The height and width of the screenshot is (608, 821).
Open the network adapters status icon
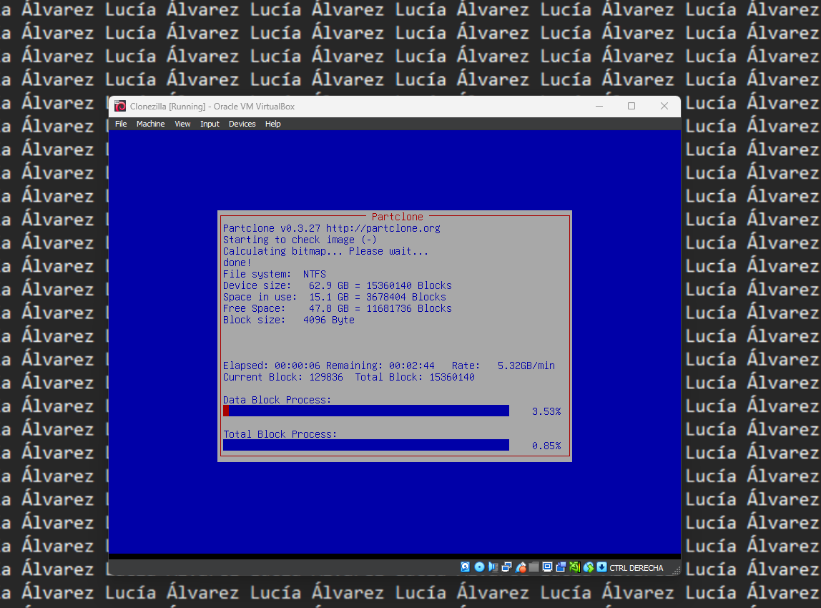click(x=506, y=567)
